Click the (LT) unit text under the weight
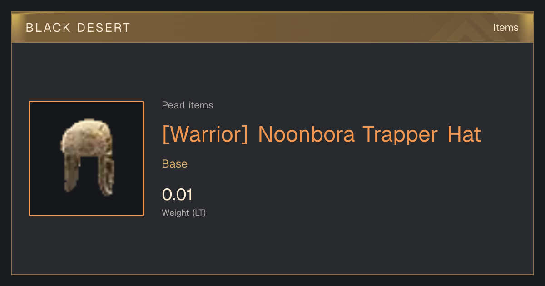This screenshot has width=545, height=286. pos(199,212)
